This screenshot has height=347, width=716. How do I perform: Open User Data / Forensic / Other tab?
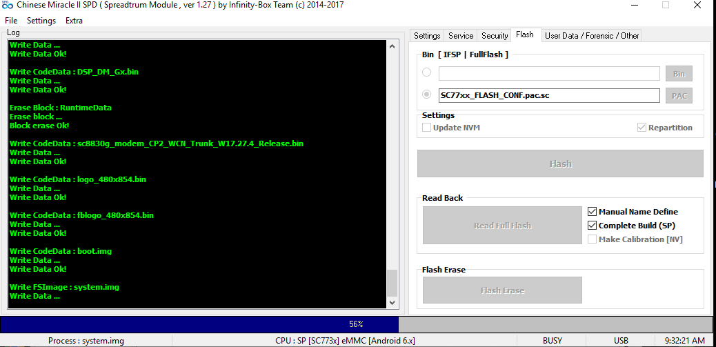(x=592, y=36)
